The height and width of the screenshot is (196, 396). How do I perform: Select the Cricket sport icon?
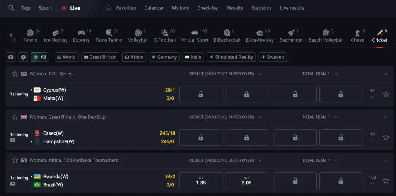pos(380,33)
